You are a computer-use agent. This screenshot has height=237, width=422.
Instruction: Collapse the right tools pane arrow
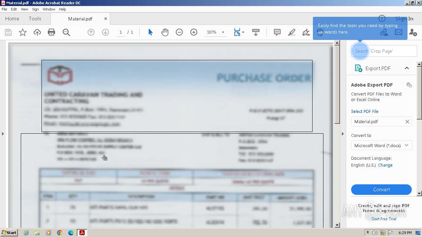point(343,134)
